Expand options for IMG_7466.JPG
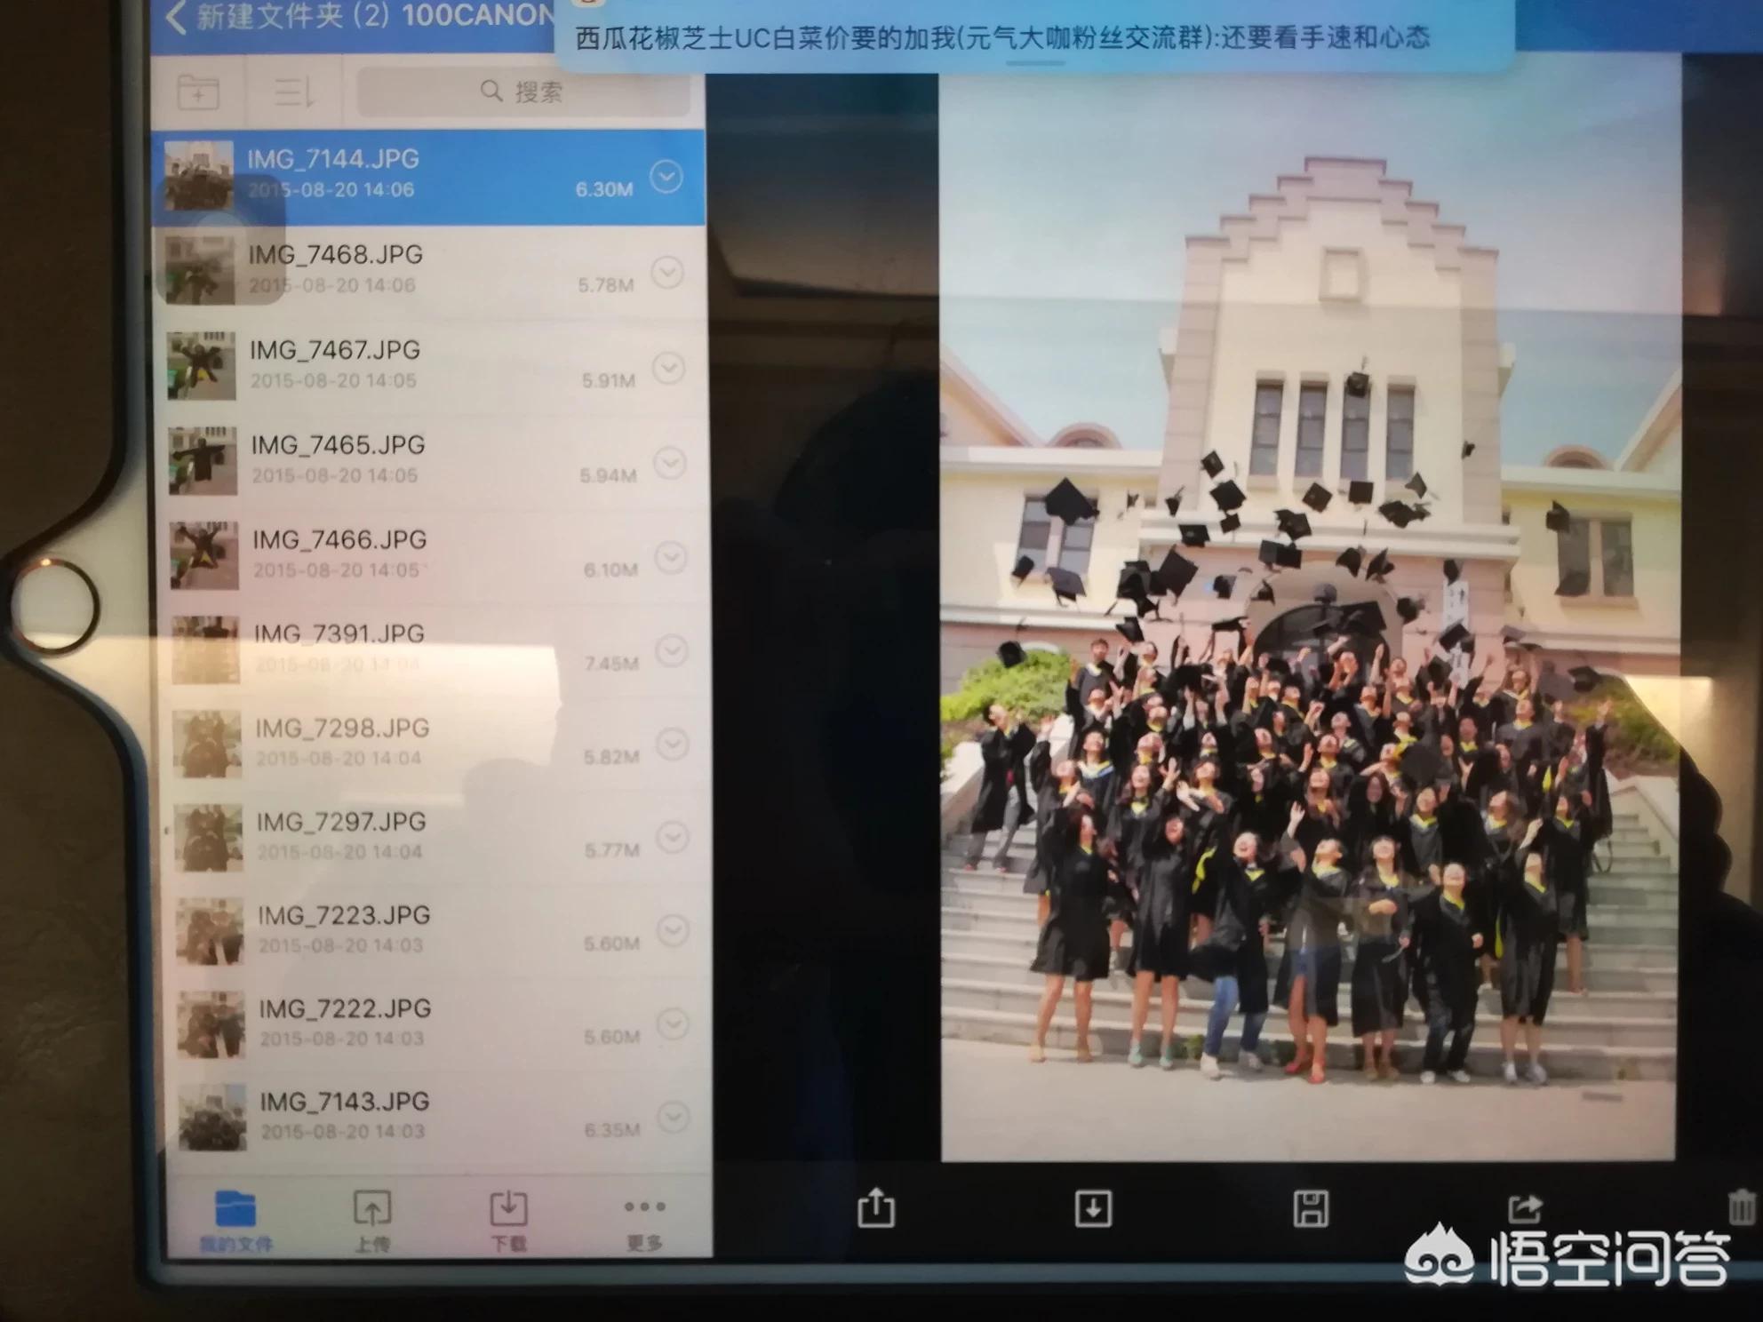Viewport: 1763px width, 1322px height. pyautogui.click(x=671, y=558)
